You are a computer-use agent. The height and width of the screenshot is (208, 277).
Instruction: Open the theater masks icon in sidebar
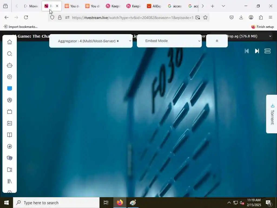[9, 158]
